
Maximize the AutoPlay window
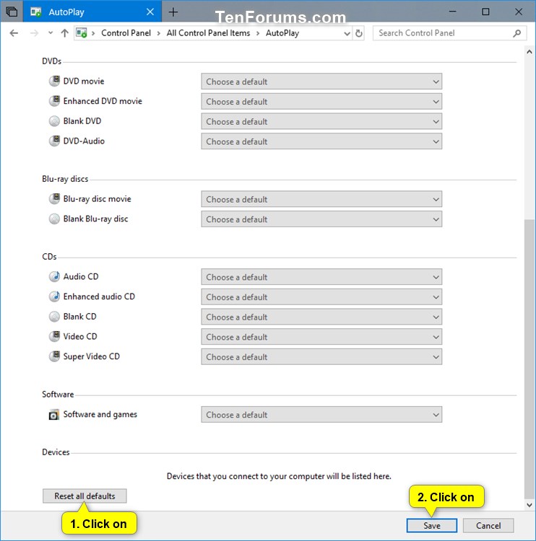[485, 12]
